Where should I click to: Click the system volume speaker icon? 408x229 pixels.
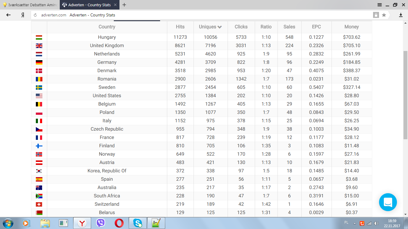click(x=376, y=223)
